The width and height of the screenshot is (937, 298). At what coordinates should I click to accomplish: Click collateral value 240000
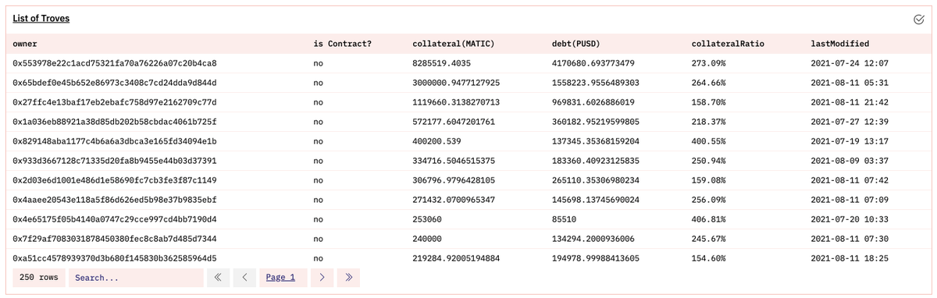(x=427, y=239)
